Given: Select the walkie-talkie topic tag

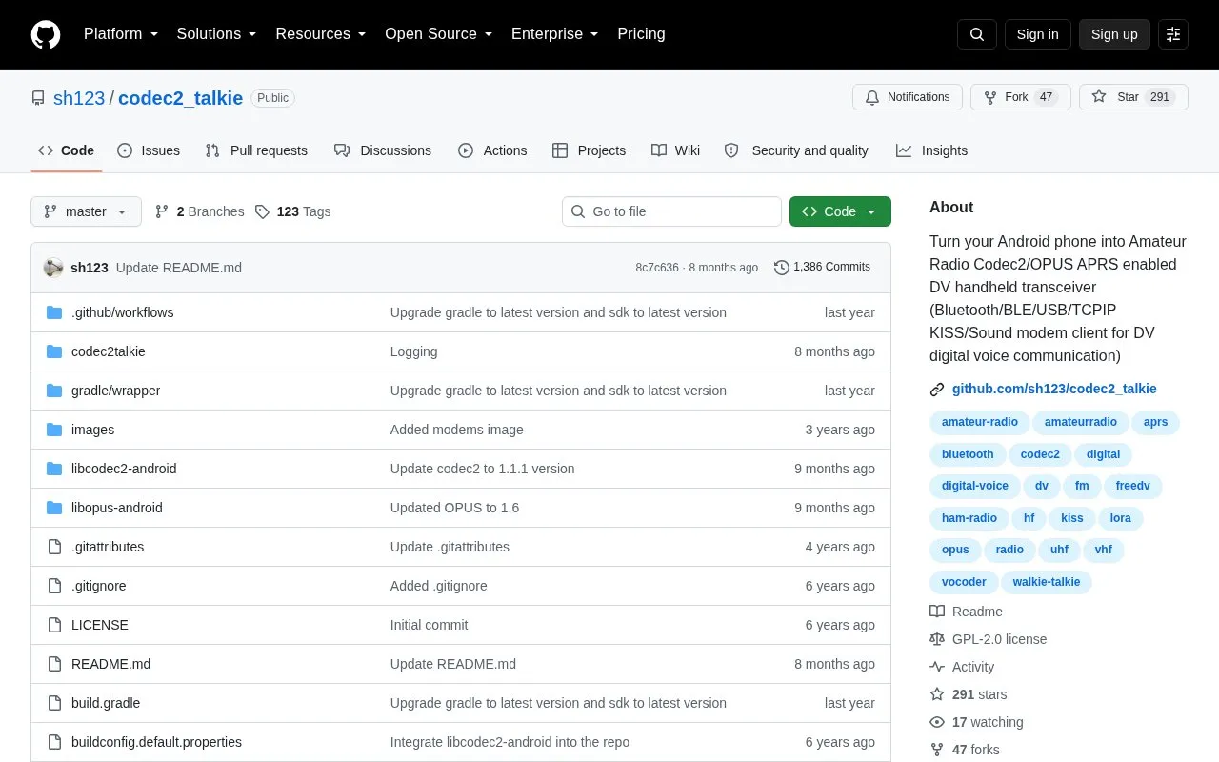Looking at the screenshot, I should (1047, 582).
